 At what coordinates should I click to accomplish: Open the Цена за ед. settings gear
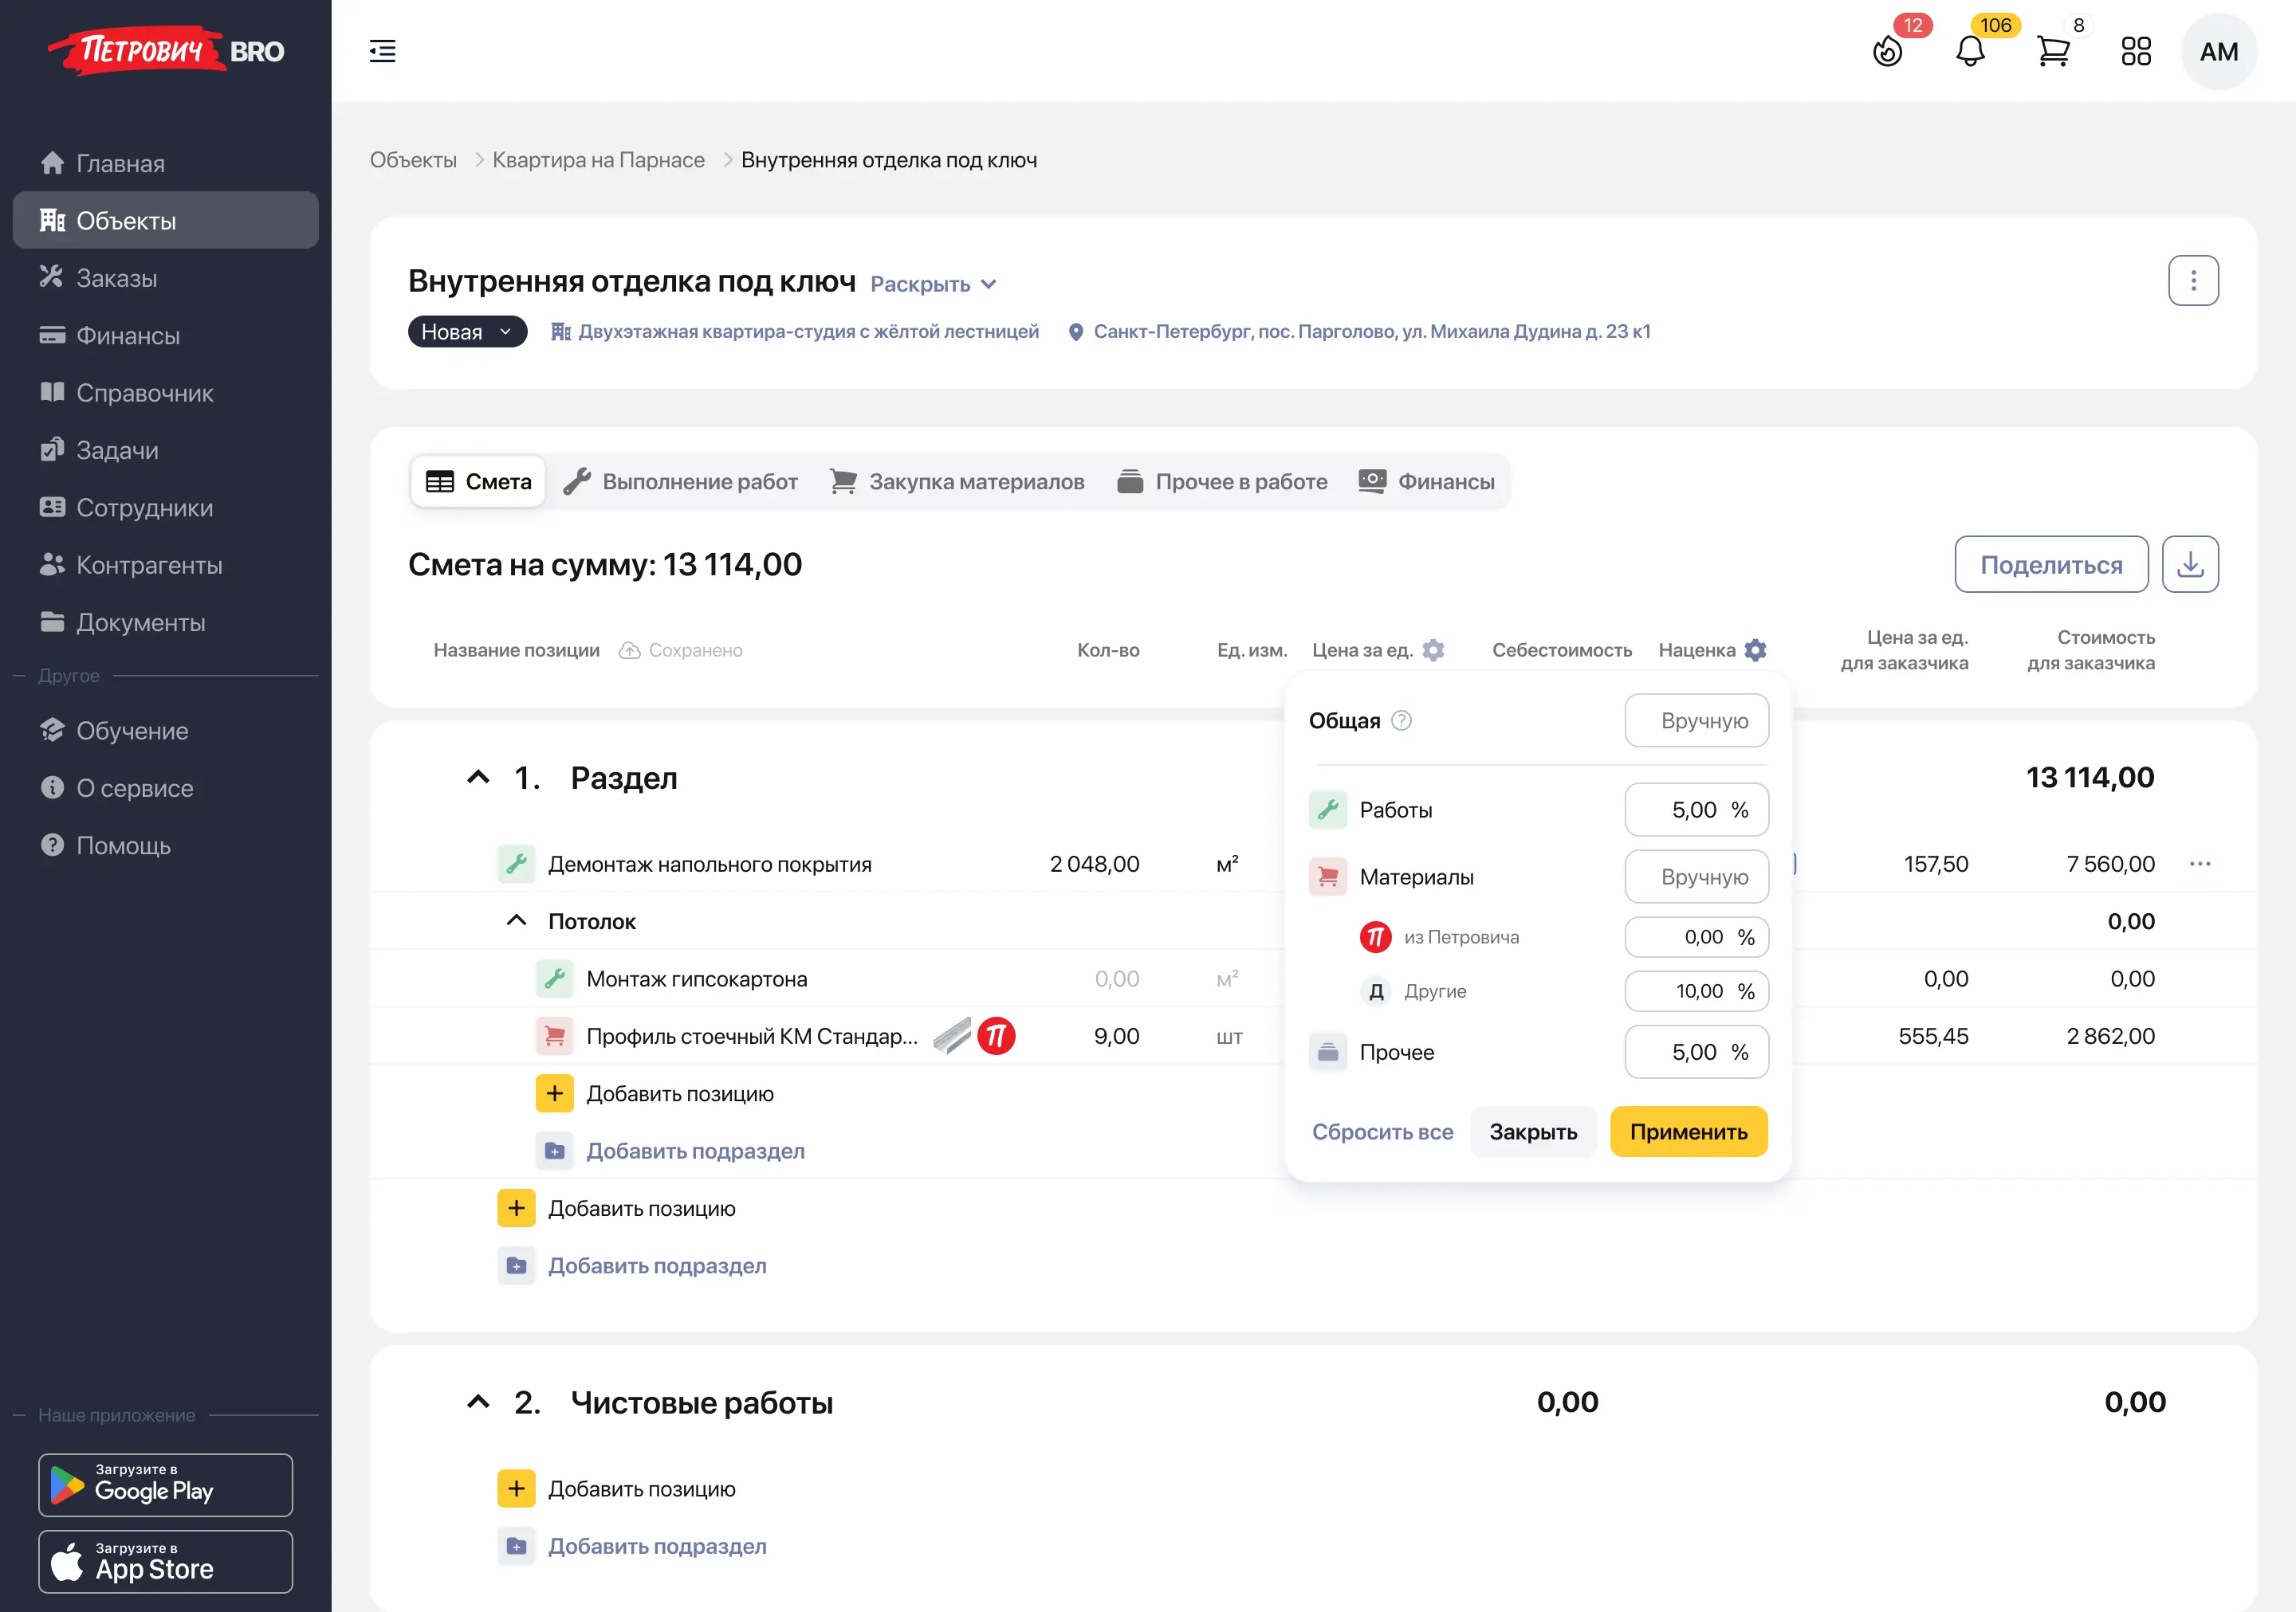1433,650
